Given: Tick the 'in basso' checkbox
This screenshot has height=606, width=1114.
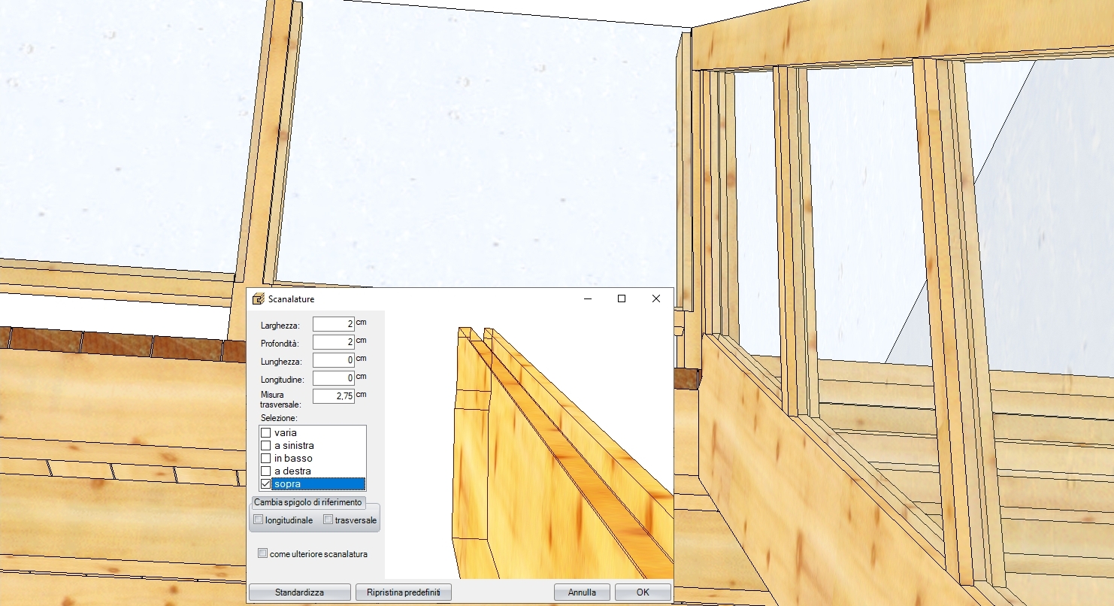Looking at the screenshot, I should 265,459.
